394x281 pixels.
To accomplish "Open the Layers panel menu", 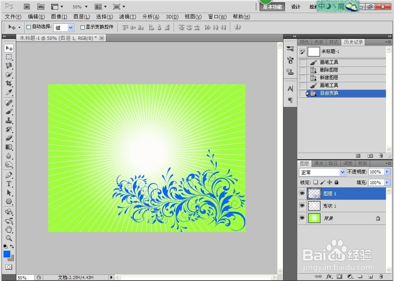I will 388,163.
